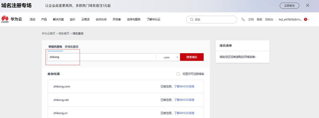The height and width of the screenshot is (118, 319).
Task: Click the phone contact icon
Action: 243,19
